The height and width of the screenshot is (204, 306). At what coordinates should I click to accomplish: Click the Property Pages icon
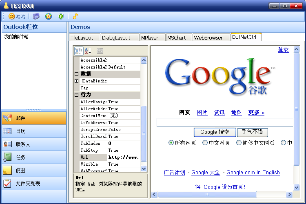(100, 51)
